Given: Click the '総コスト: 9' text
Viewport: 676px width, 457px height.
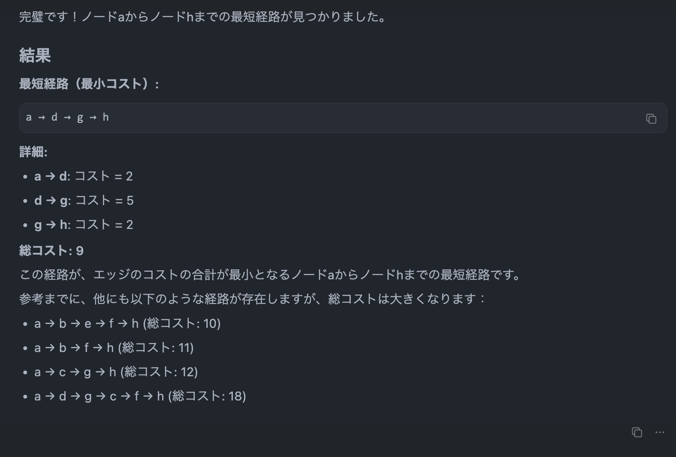Looking at the screenshot, I should 51,250.
